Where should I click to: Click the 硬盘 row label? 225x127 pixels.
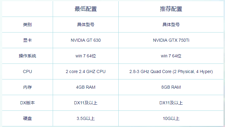click(x=27, y=118)
